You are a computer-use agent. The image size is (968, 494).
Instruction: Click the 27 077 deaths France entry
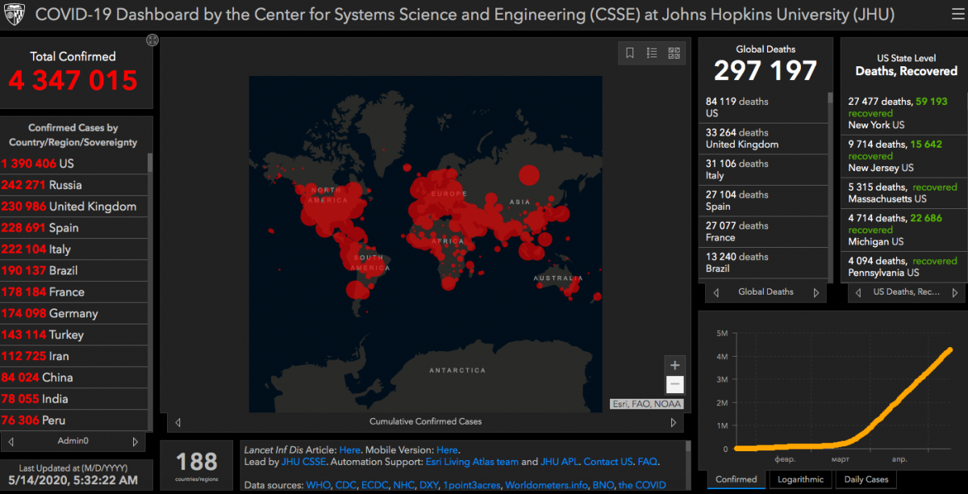763,232
